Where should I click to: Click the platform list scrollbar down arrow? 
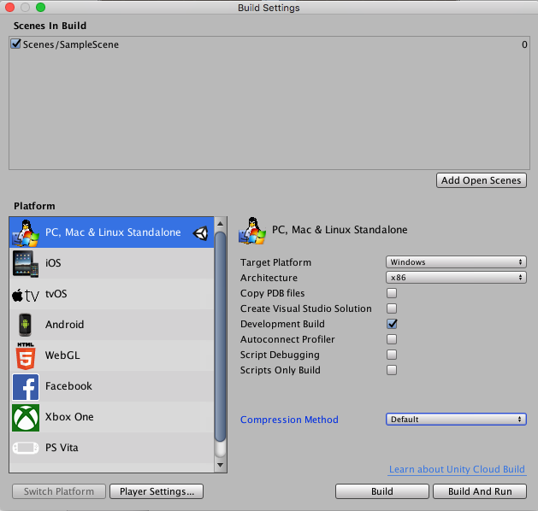click(x=220, y=466)
